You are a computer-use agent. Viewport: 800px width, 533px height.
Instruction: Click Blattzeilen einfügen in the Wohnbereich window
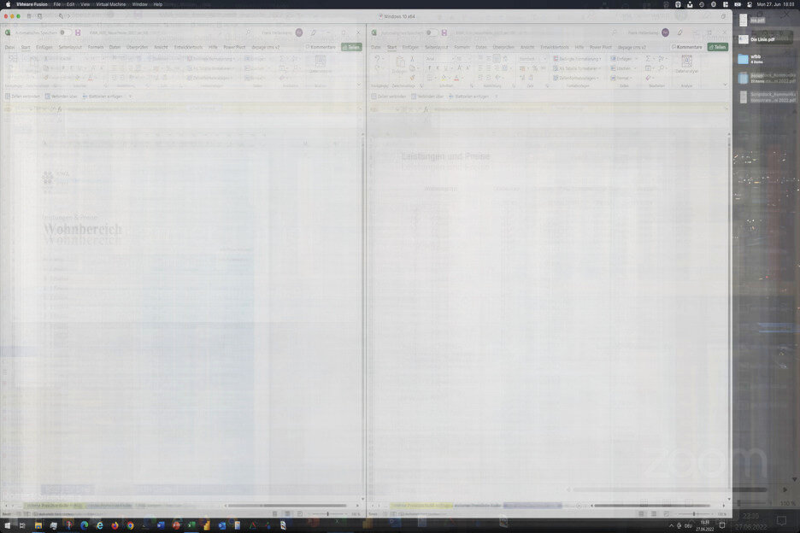(x=103, y=97)
